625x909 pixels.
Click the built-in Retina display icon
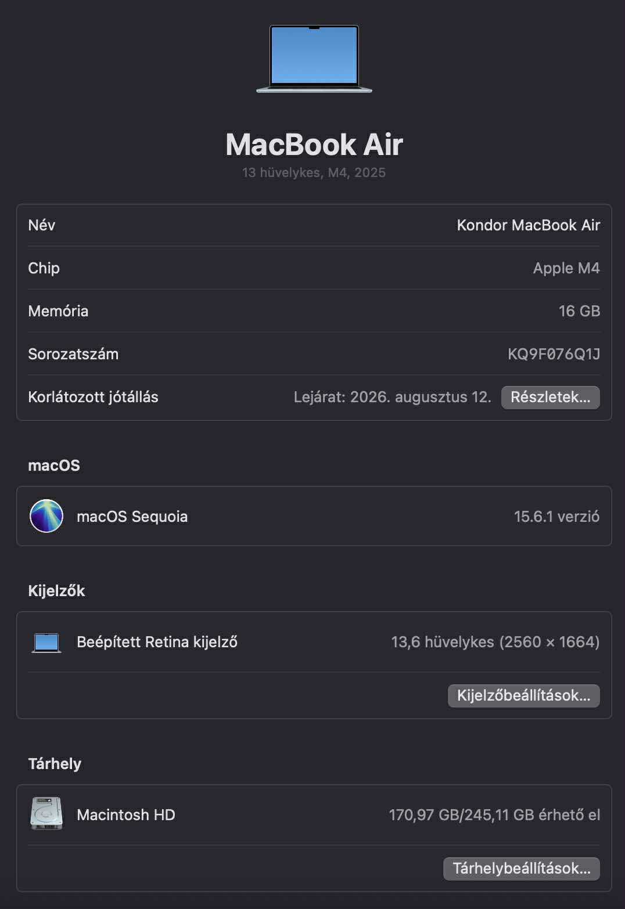pos(46,642)
